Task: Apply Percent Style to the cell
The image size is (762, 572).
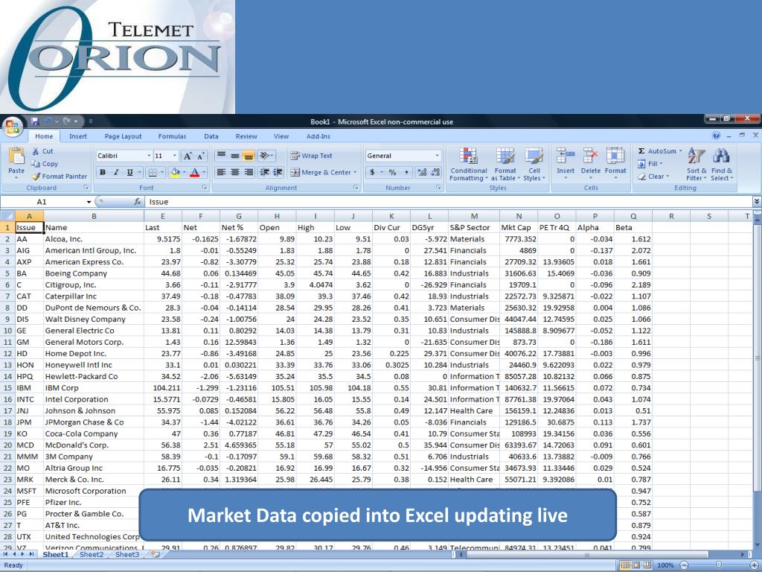Action: (392, 172)
